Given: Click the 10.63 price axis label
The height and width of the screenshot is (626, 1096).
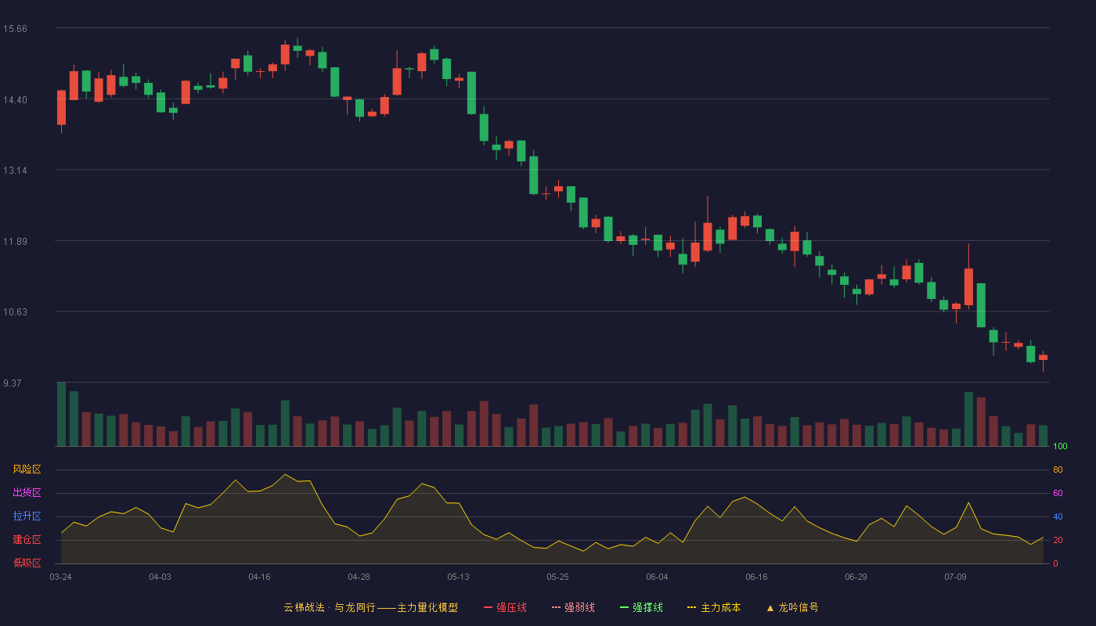Looking at the screenshot, I should (x=15, y=312).
